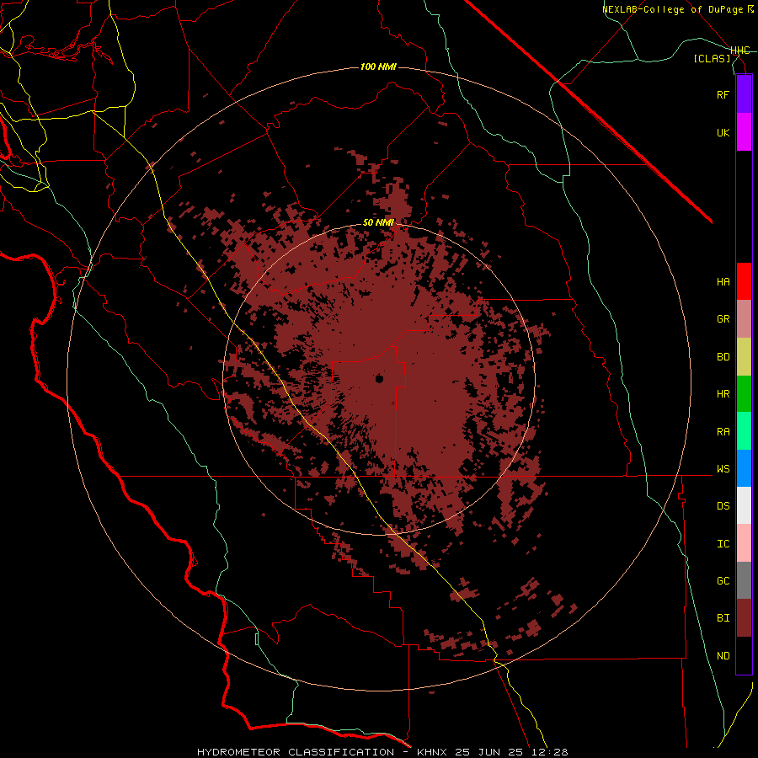Viewport: 758px width, 758px height.
Task: Click the GC legend label
Action: 723,581
